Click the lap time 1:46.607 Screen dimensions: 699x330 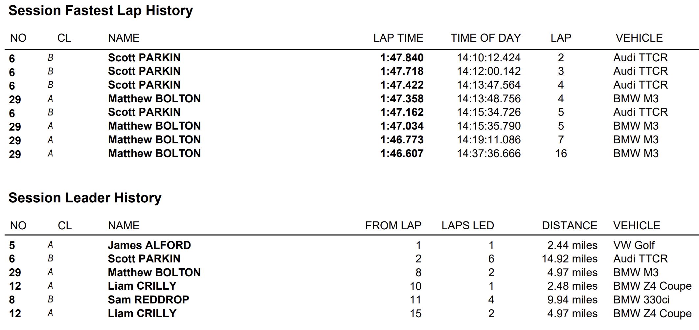tap(402, 154)
